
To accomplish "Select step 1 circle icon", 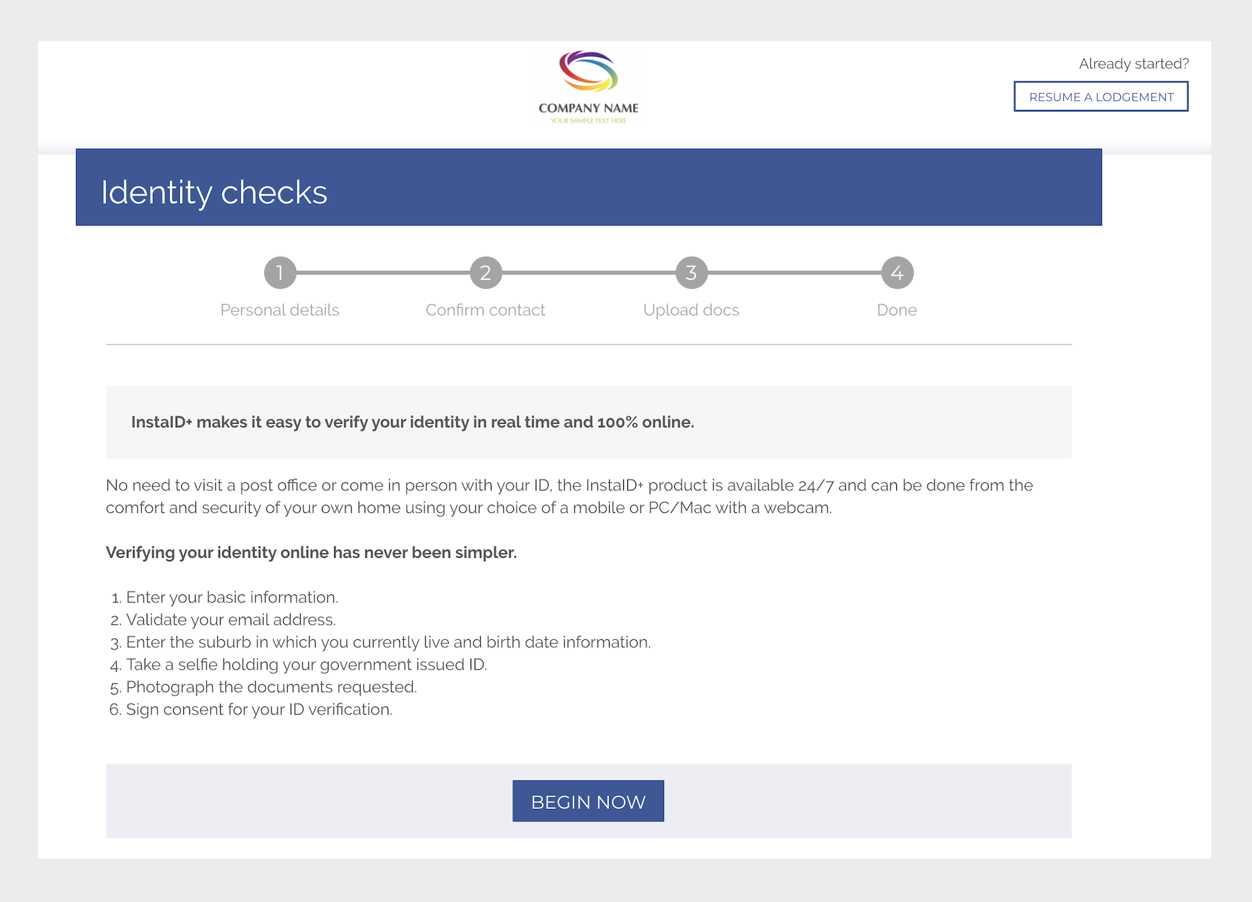I will pos(279,272).
